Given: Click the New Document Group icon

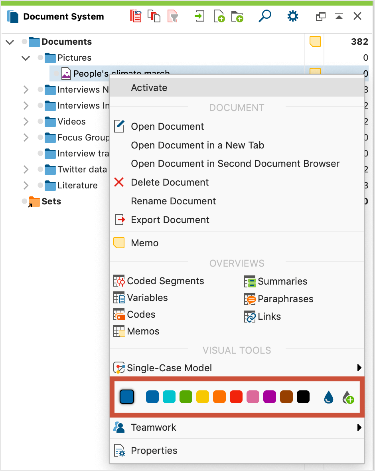Looking at the screenshot, I should (x=237, y=16).
